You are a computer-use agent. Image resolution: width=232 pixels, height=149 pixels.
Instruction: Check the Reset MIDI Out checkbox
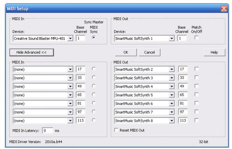click(x=116, y=130)
